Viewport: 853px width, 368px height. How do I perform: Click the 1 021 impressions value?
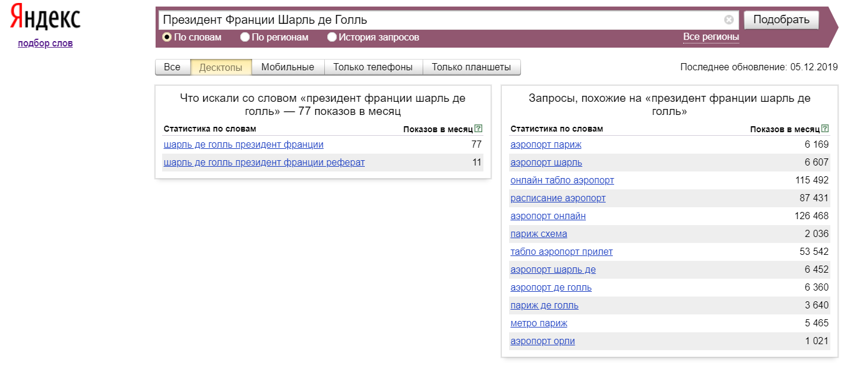817,341
